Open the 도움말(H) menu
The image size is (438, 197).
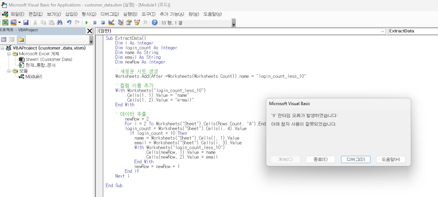coord(213,14)
